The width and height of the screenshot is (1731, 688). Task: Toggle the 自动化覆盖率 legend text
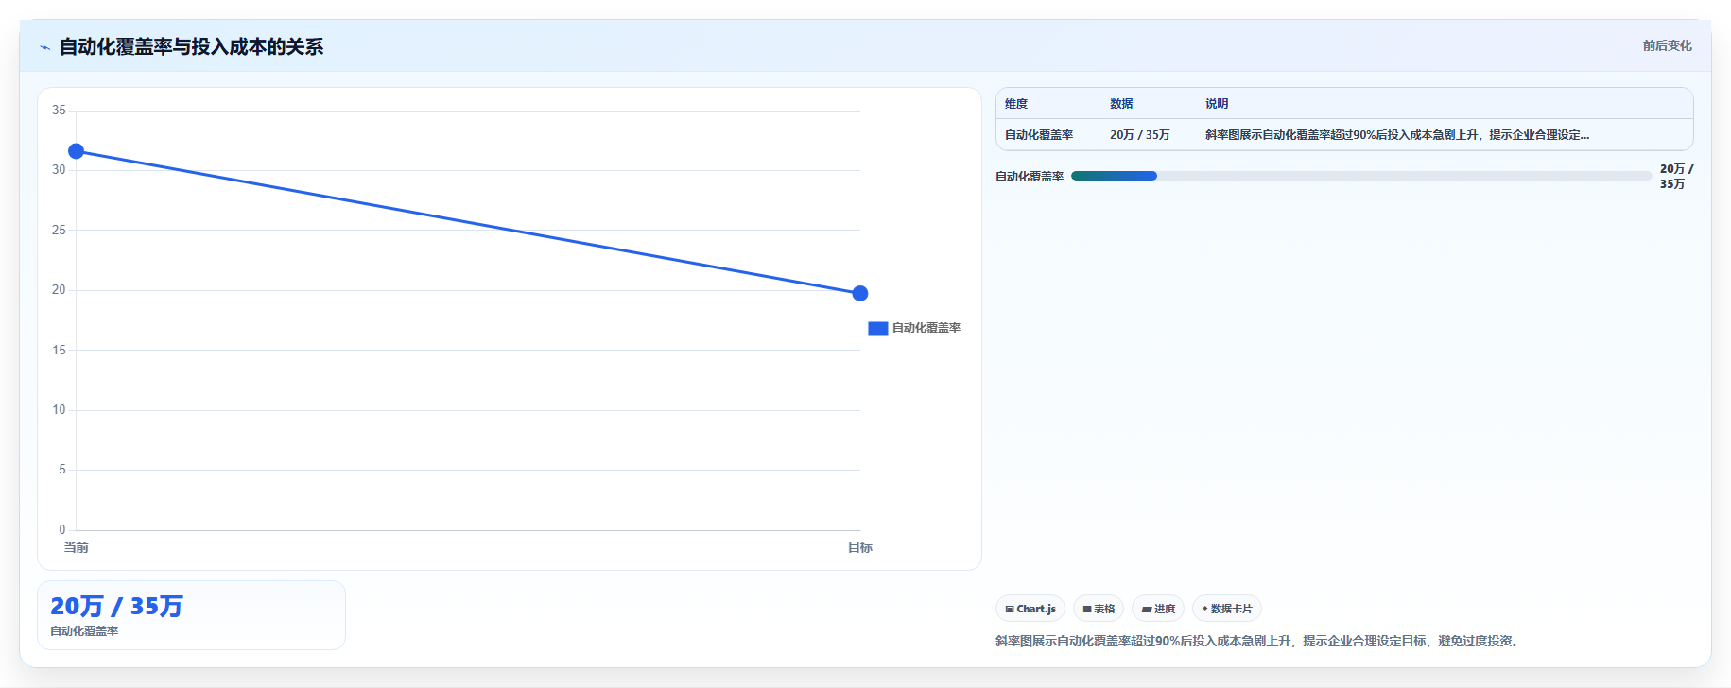pos(926,328)
